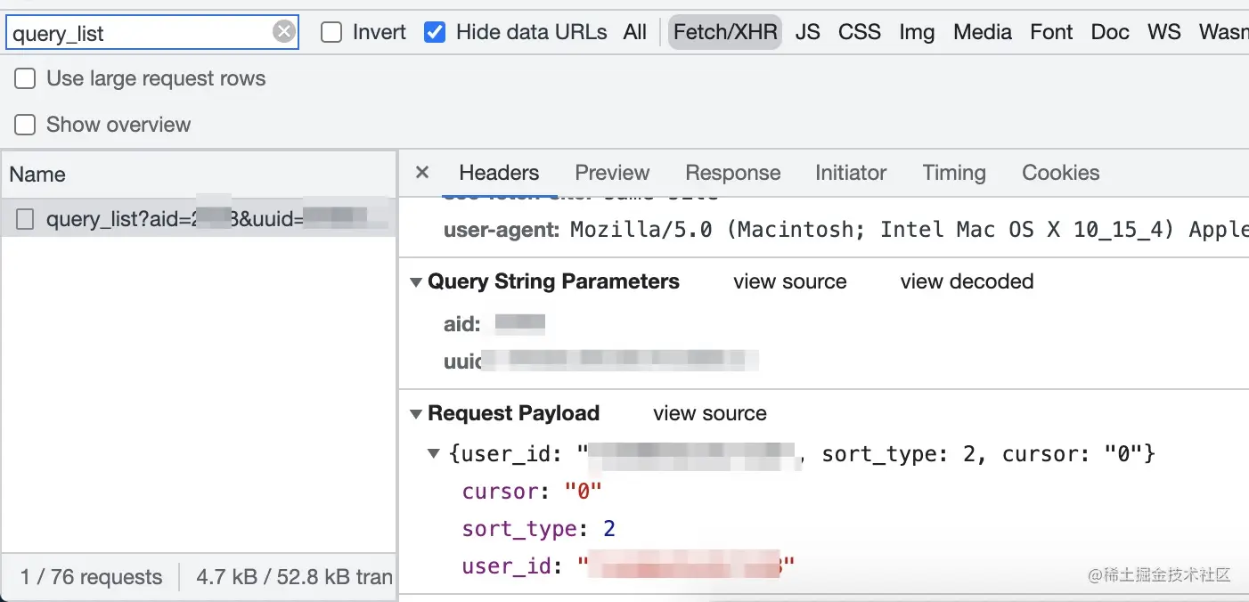Enable Show overview checkbox

click(x=26, y=125)
